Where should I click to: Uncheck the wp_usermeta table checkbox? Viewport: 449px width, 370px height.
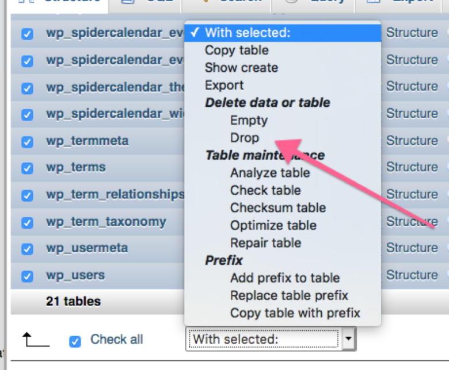tap(27, 249)
